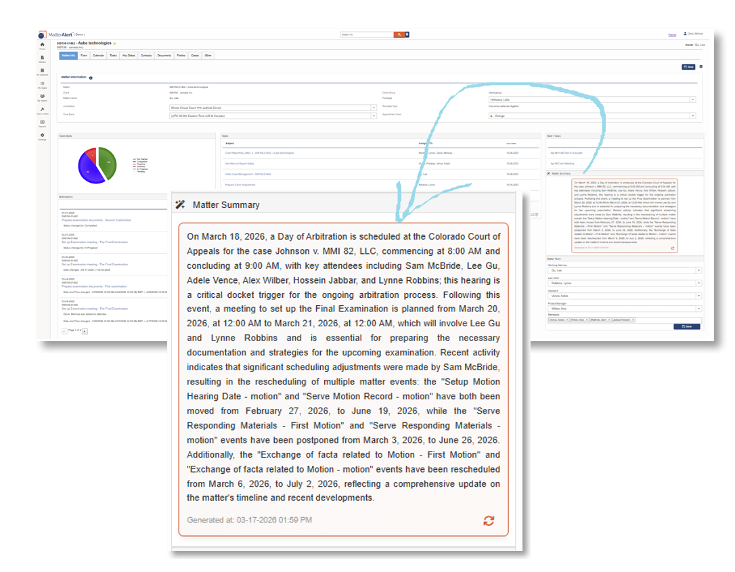Open Matters in the left sidebar
Screen dimensions: 735x572
[x=42, y=59]
